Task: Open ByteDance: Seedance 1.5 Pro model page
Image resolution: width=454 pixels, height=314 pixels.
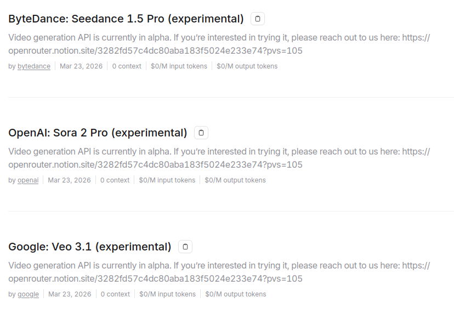Action: (126, 19)
